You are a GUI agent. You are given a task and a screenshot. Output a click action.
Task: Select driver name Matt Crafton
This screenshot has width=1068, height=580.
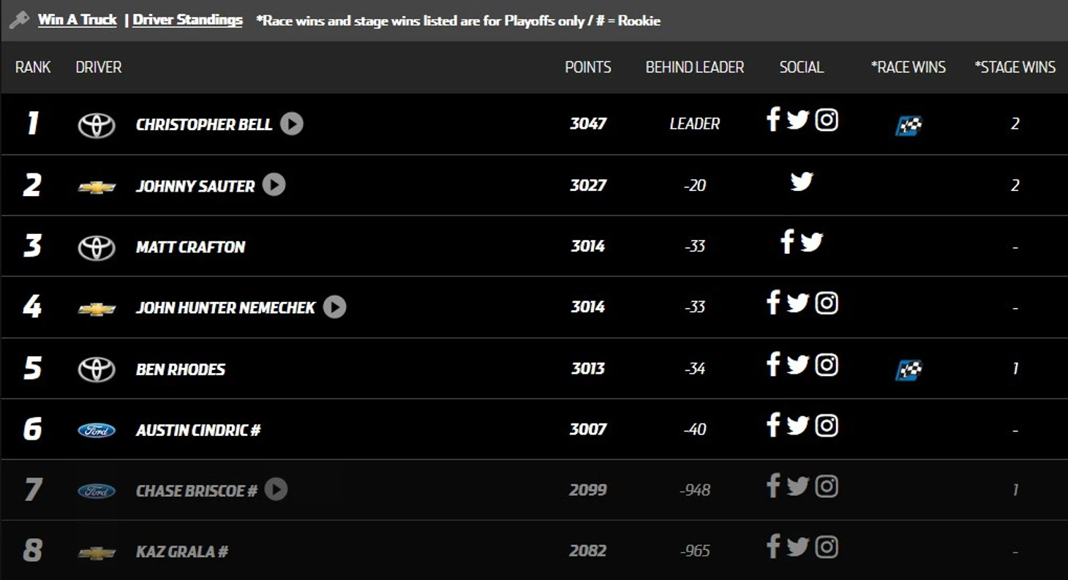(x=190, y=247)
